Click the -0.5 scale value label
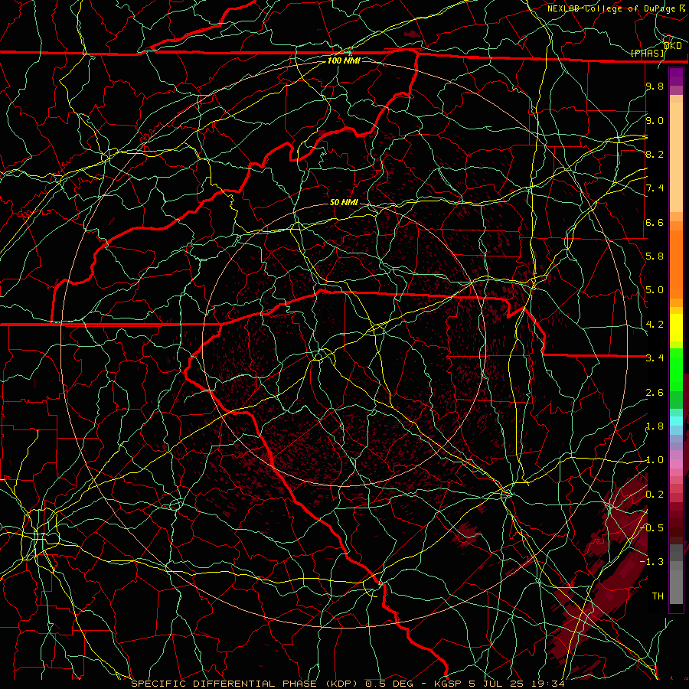 click(x=651, y=528)
